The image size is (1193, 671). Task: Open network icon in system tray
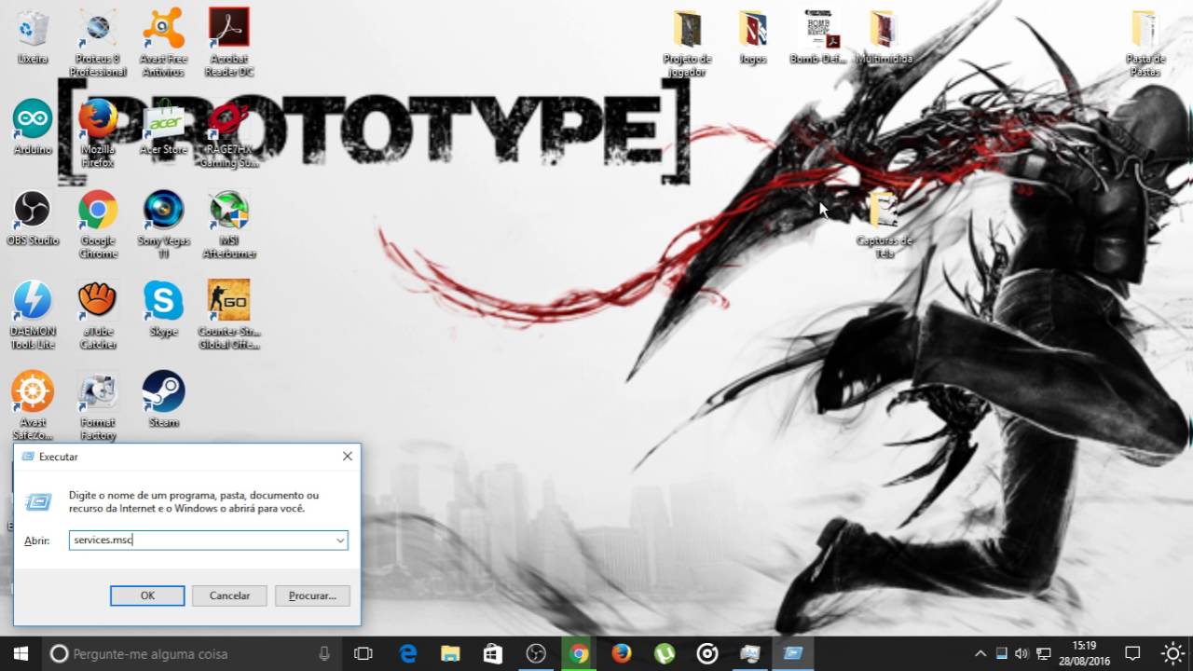pos(1044,653)
